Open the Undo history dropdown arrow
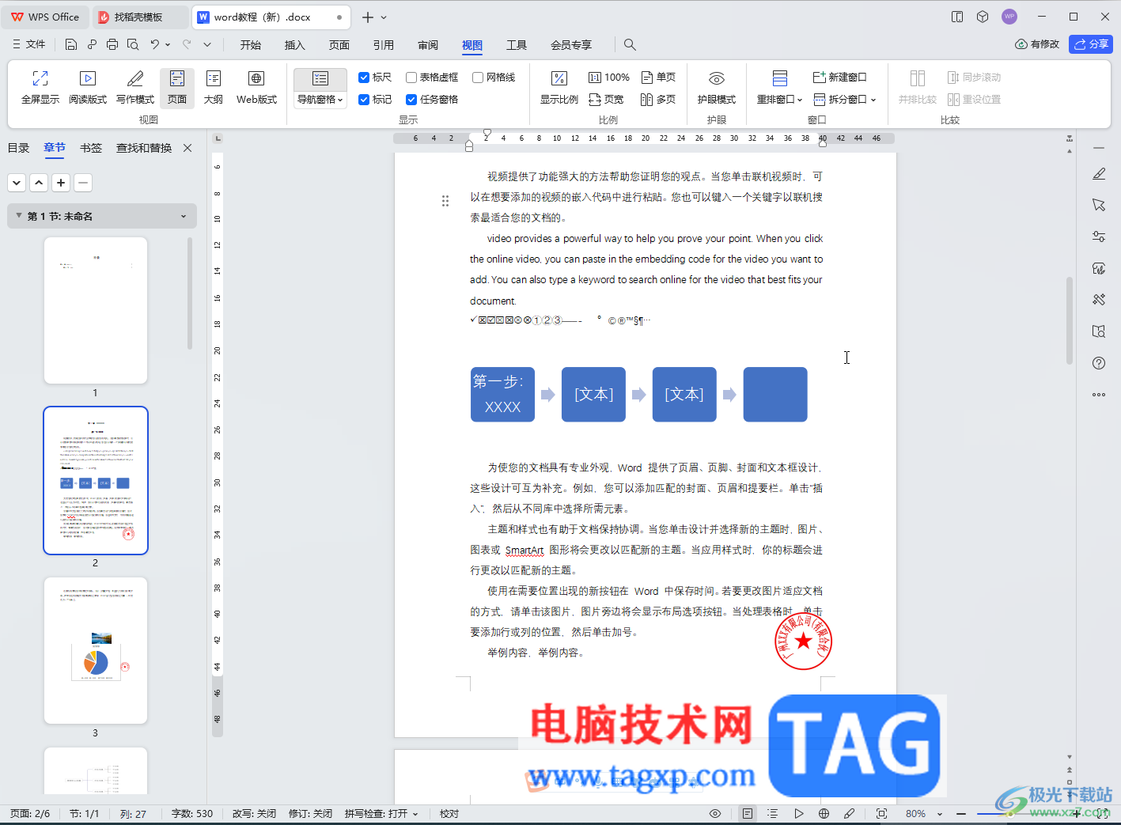 point(168,45)
